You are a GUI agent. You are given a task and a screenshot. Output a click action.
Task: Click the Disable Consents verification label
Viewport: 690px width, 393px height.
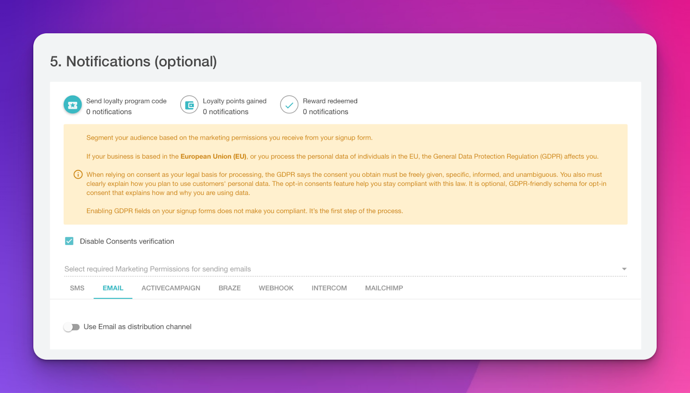[127, 241]
